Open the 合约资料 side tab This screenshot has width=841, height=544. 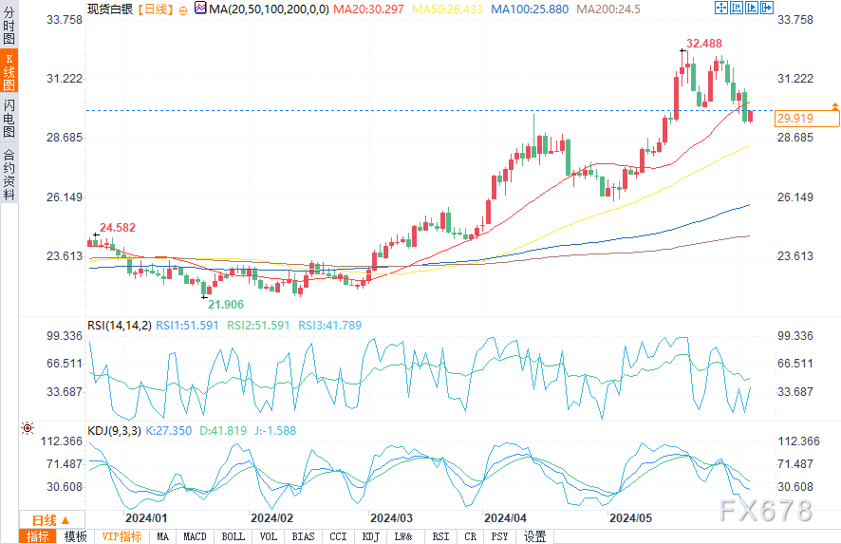click(9, 174)
